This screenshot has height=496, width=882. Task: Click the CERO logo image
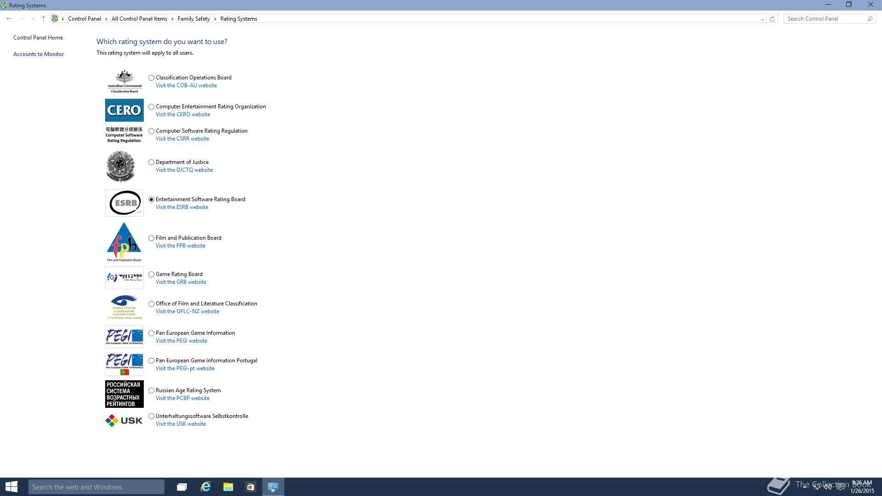pos(124,110)
